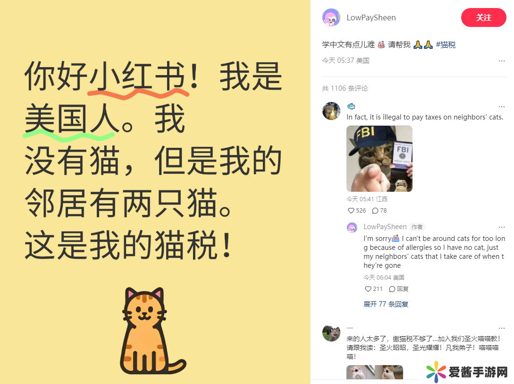Viewport: 514px width, 384px height.
Task: Open the #猫税 hashtag link
Action: click(446, 44)
